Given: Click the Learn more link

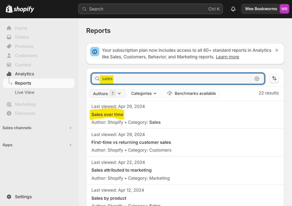Looking at the screenshot, I should 227,57.
